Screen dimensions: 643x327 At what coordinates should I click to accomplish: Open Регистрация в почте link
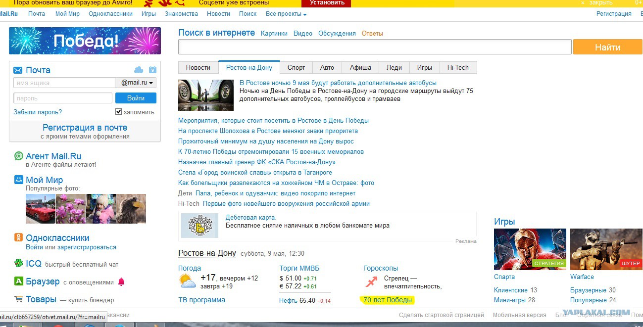[x=85, y=128]
